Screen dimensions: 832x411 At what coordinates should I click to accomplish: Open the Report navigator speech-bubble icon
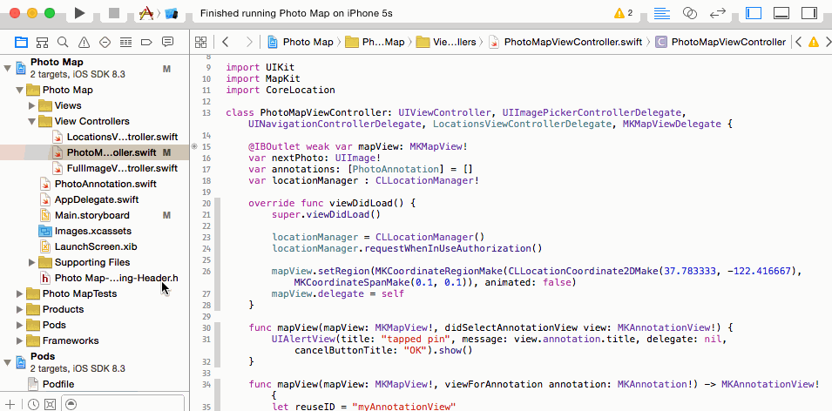pos(167,42)
